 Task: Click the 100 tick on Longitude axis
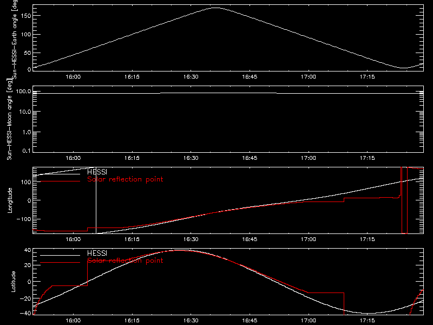coord(26,182)
